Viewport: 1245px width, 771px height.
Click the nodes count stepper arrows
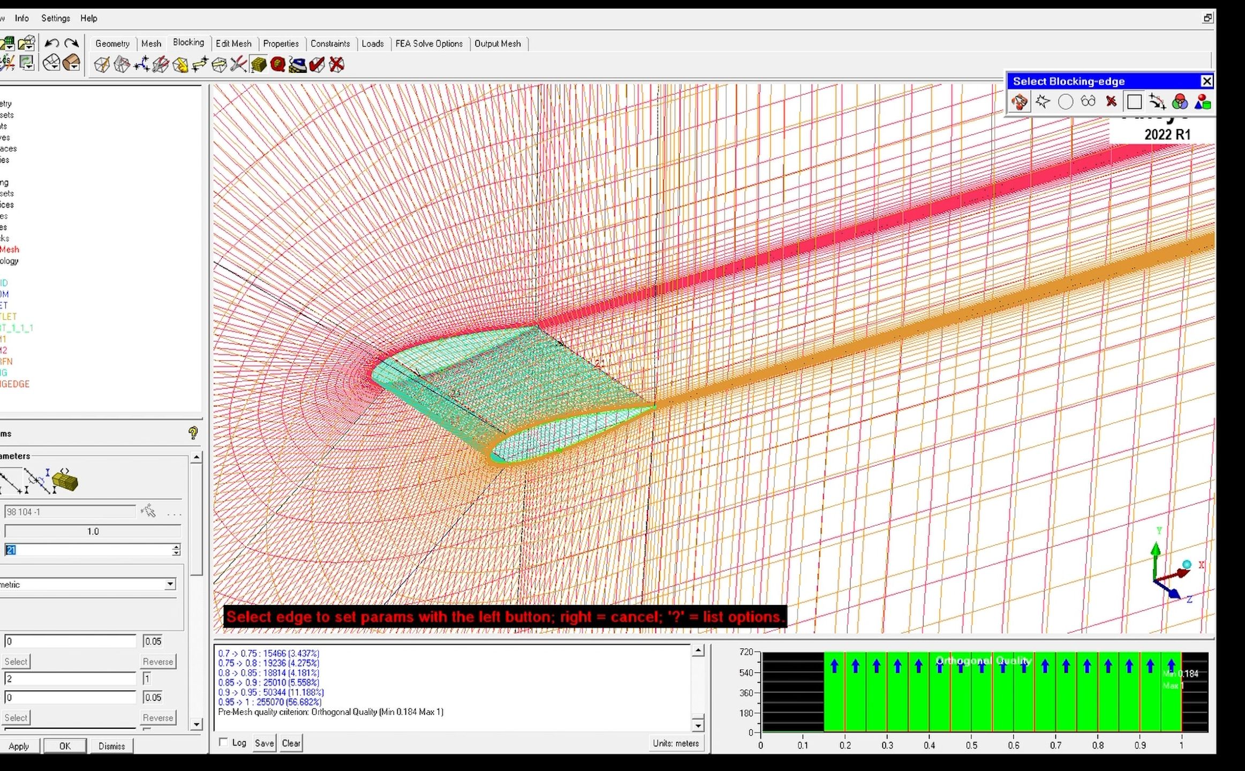(176, 550)
